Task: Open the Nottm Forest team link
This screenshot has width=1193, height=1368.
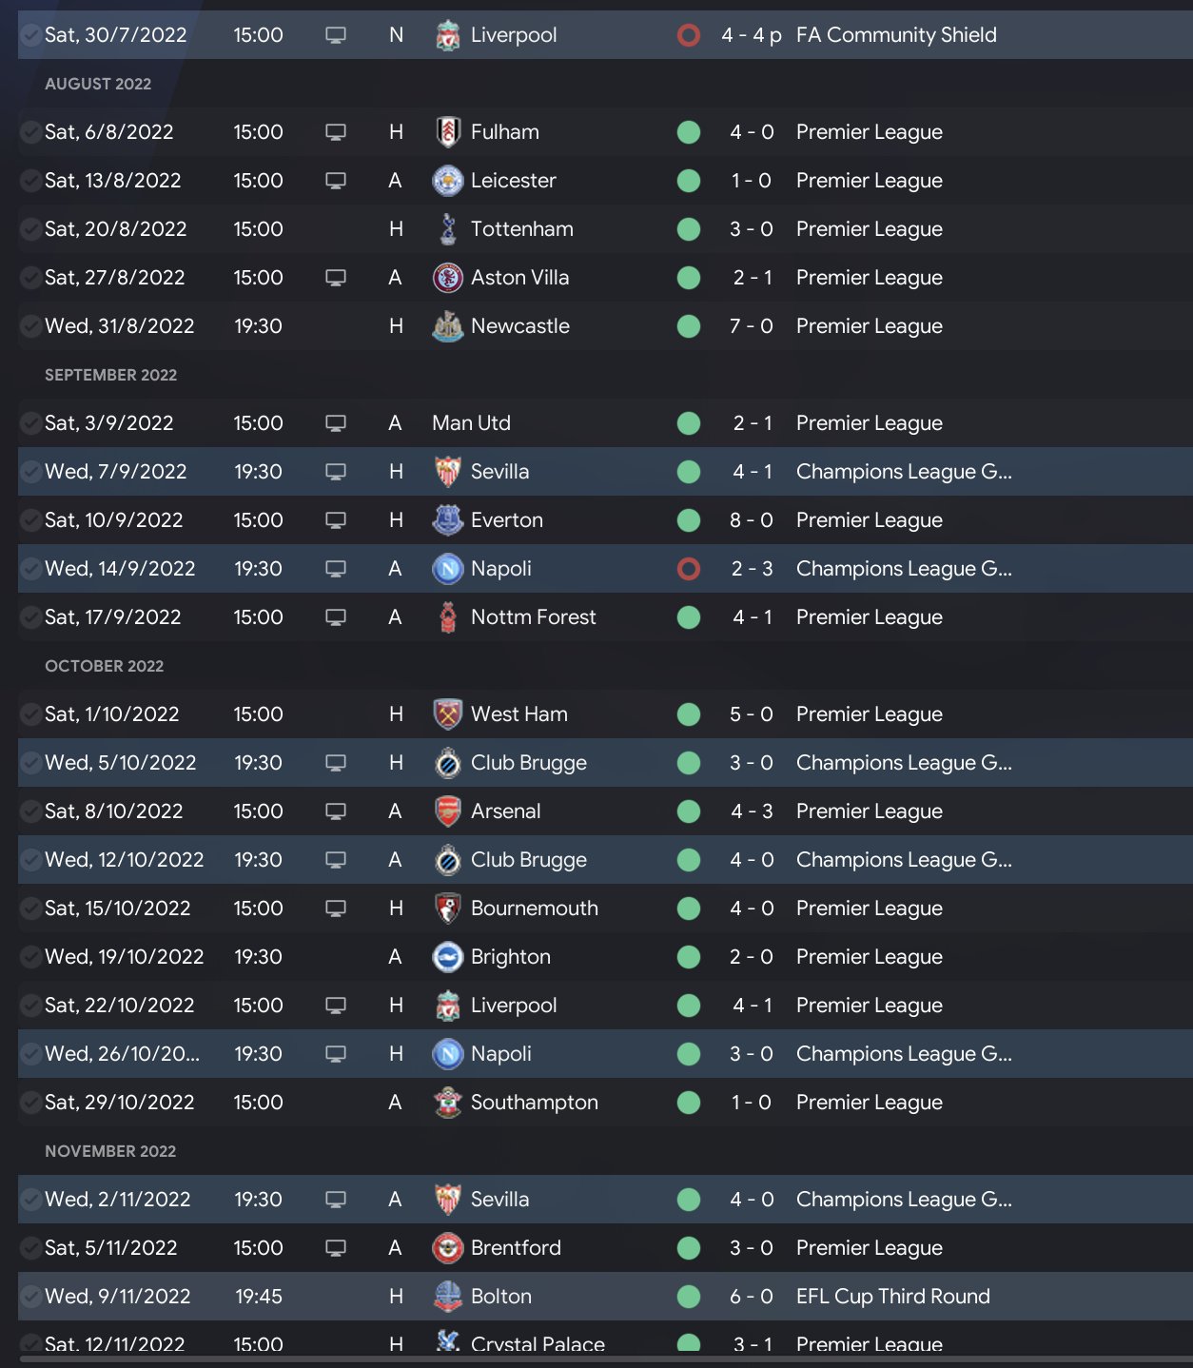Action: click(x=533, y=617)
